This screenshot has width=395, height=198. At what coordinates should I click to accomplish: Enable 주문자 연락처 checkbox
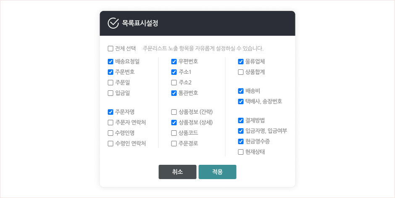(111, 122)
